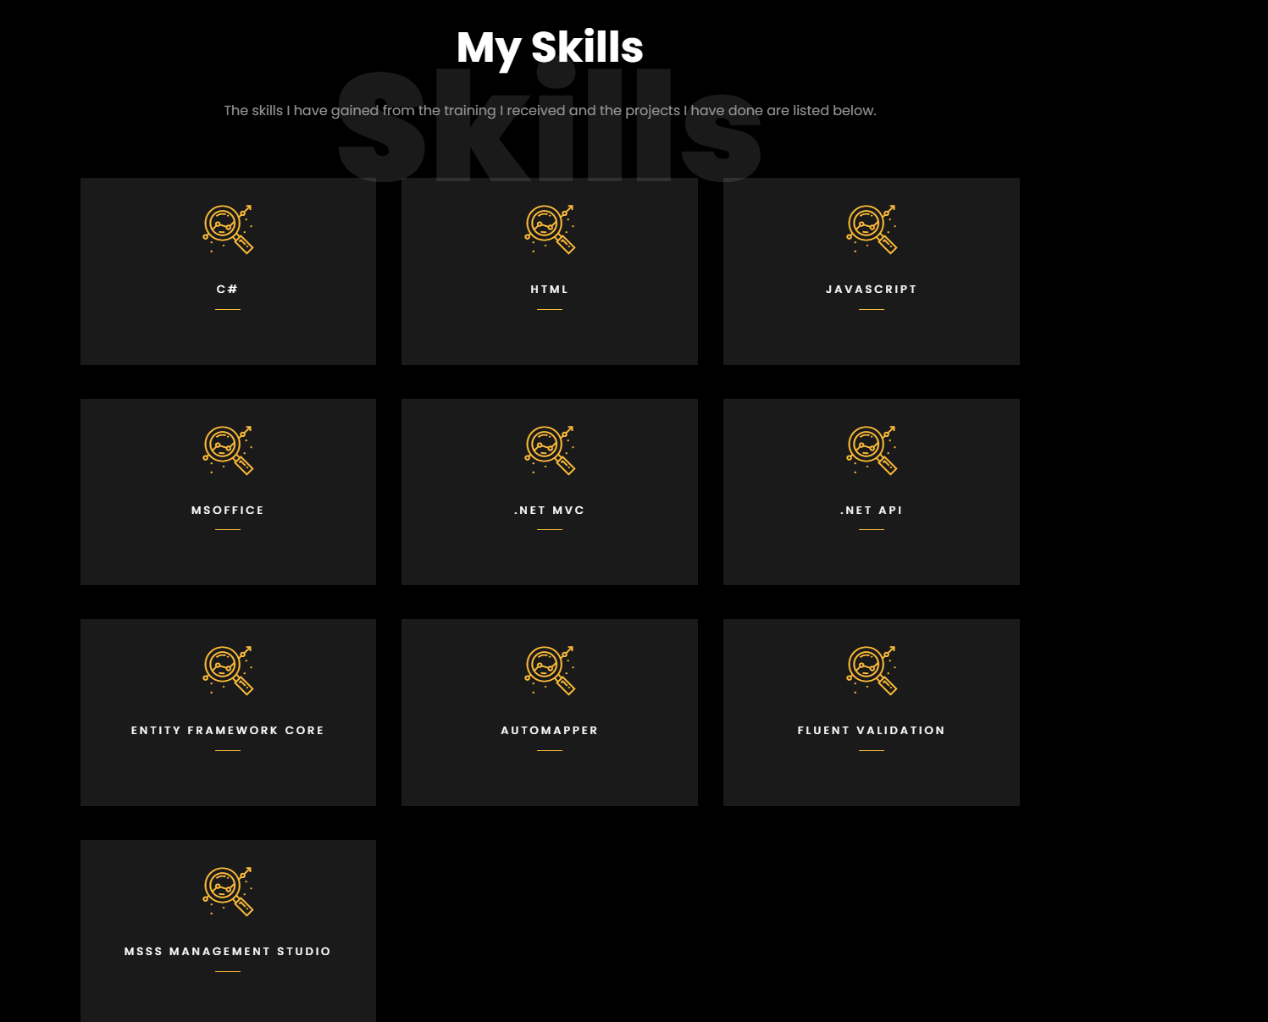This screenshot has height=1022, width=1268.
Task: Open the .NET MVC skill card
Action: (549, 491)
